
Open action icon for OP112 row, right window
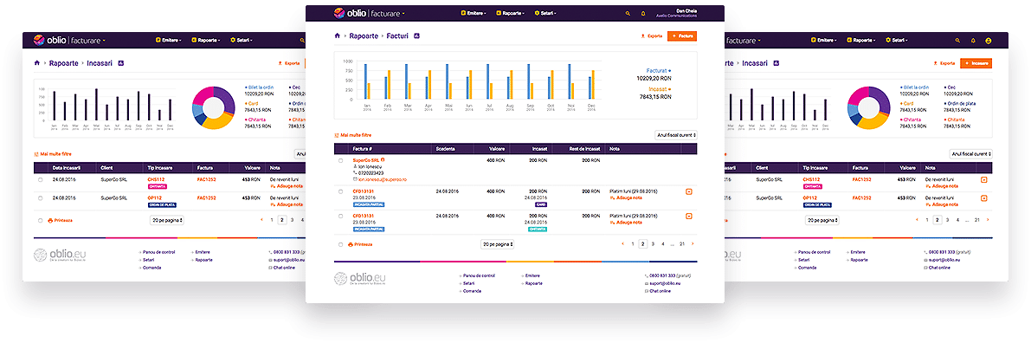coord(984,198)
